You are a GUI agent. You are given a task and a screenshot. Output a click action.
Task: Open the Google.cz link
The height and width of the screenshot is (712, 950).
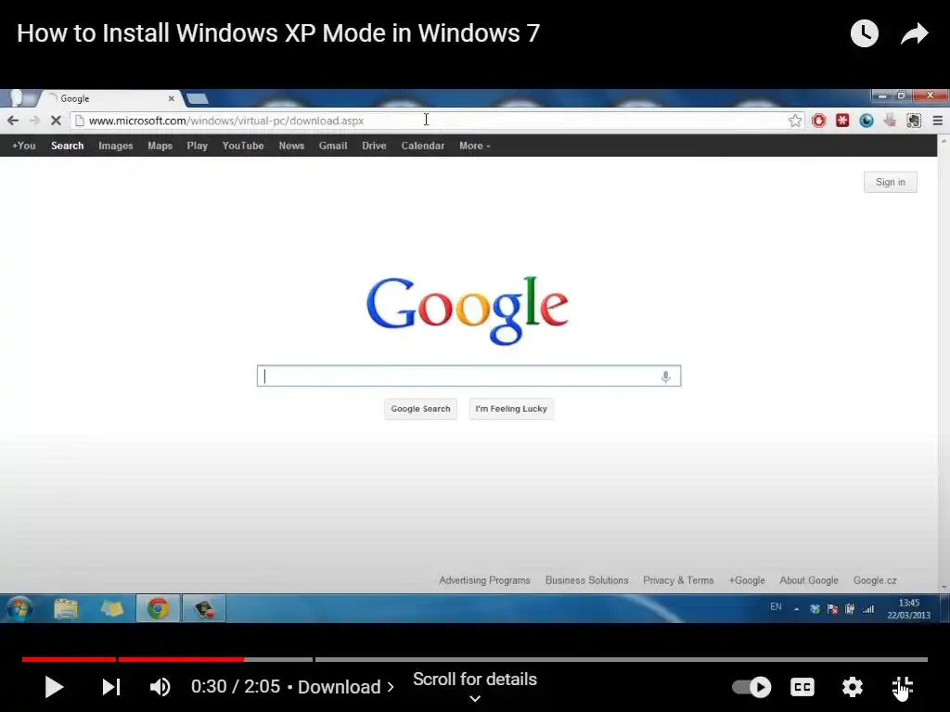tap(875, 580)
